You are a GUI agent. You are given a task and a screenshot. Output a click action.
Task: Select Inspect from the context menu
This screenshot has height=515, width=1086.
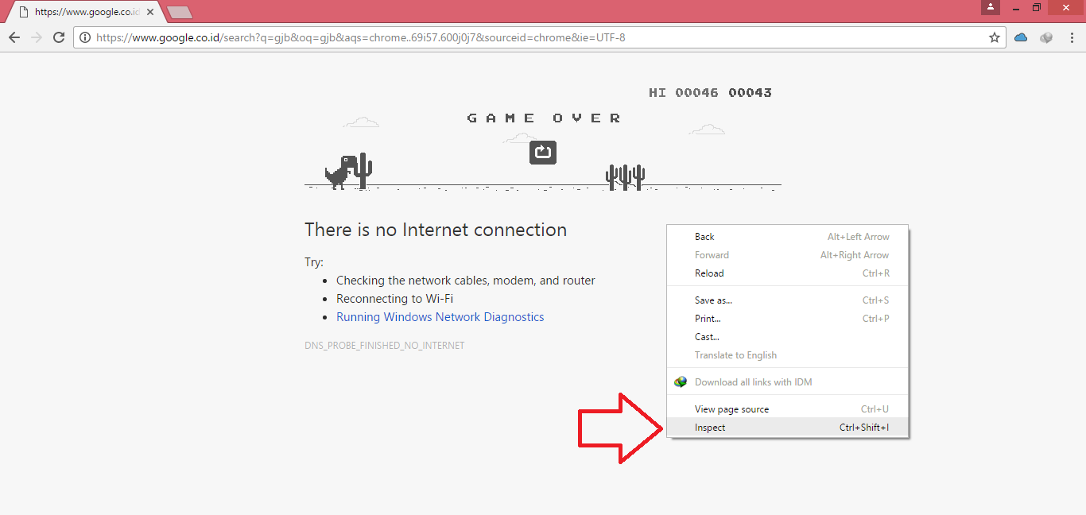[x=709, y=427]
